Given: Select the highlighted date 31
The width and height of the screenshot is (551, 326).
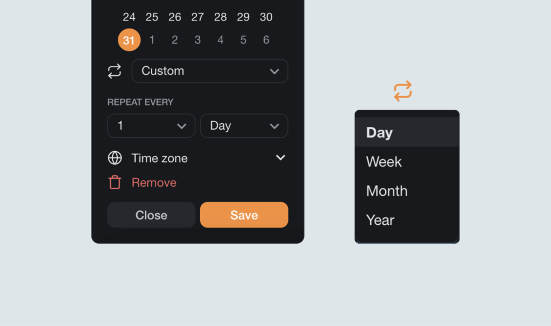Looking at the screenshot, I should [x=129, y=39].
